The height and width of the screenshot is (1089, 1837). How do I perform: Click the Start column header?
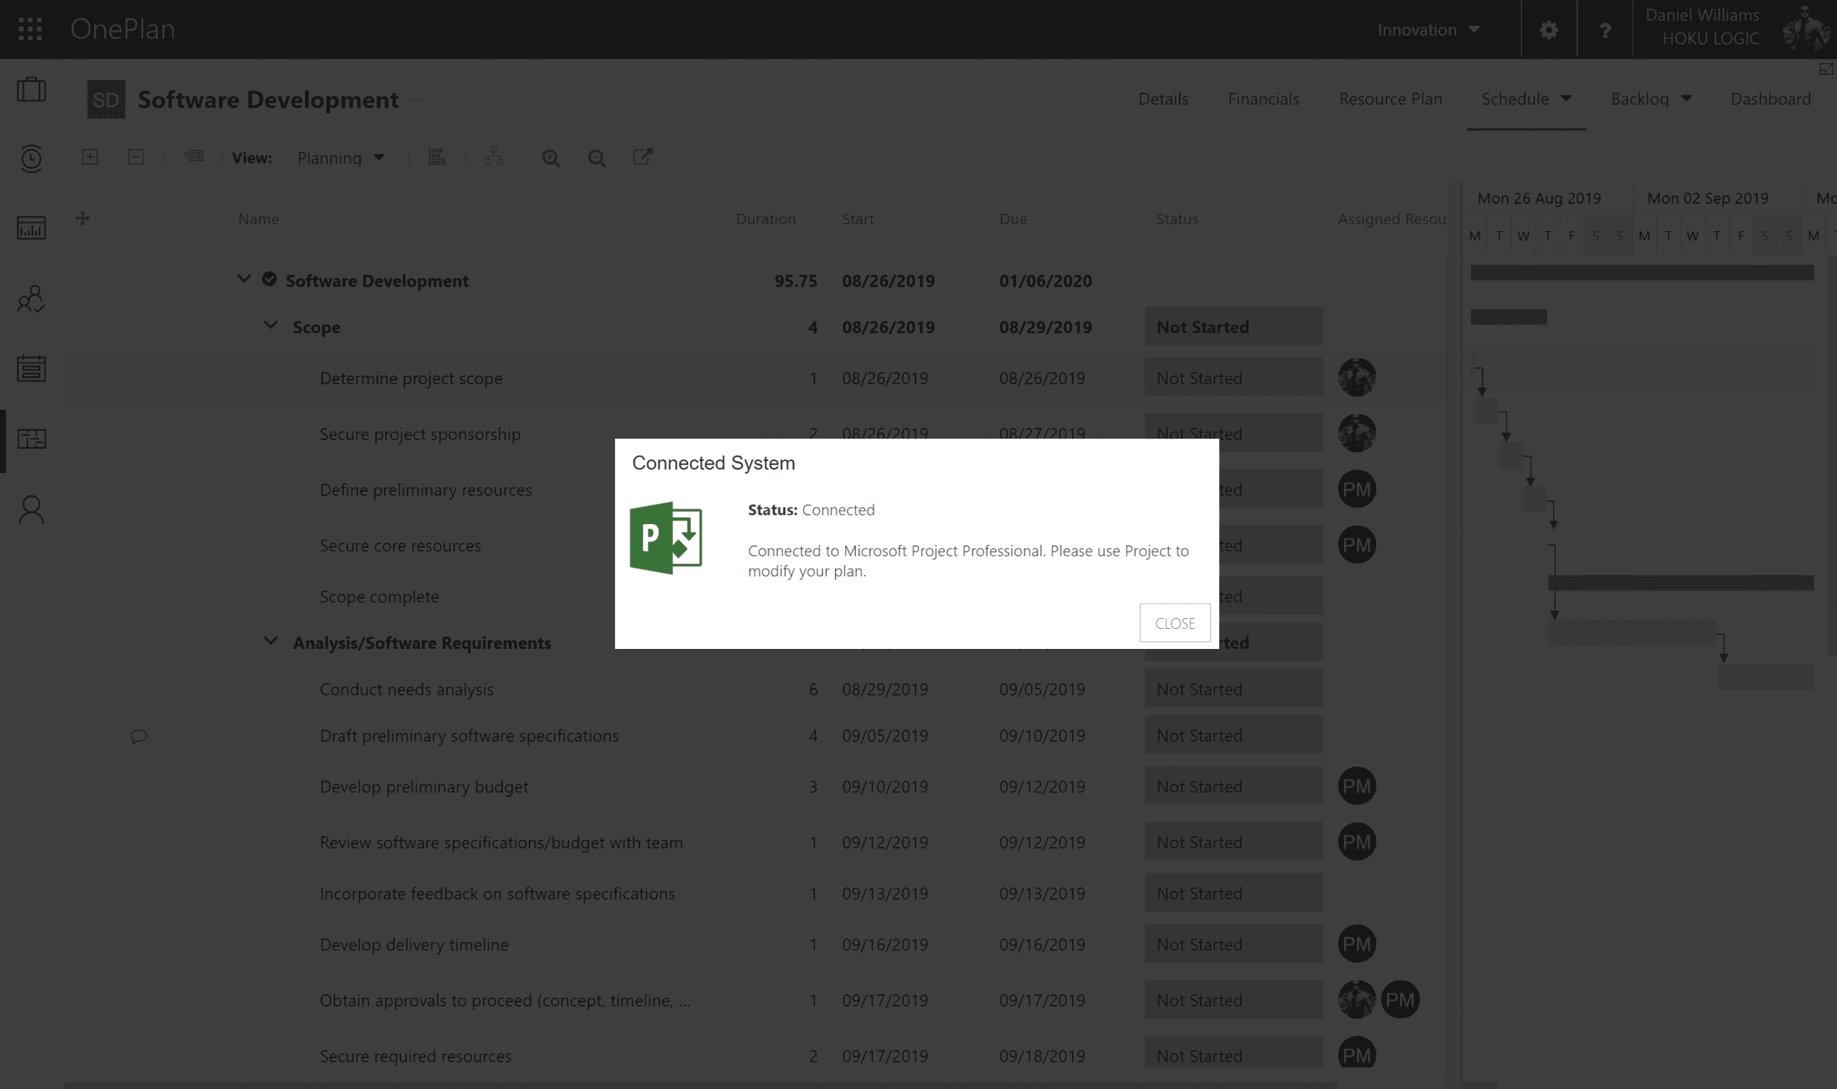point(858,219)
